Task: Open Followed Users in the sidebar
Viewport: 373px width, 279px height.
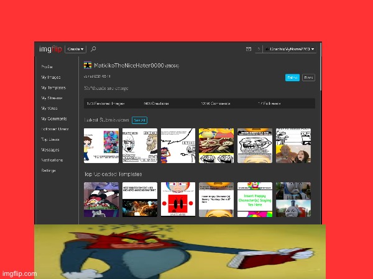Action: click(55, 129)
